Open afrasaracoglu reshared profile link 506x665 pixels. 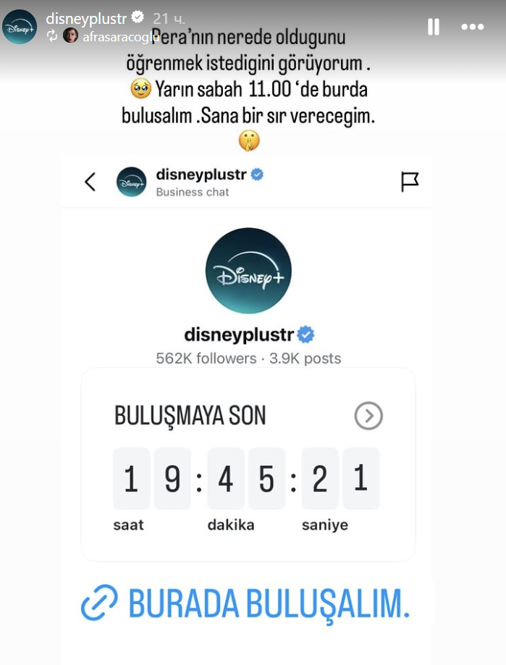[x=120, y=37]
